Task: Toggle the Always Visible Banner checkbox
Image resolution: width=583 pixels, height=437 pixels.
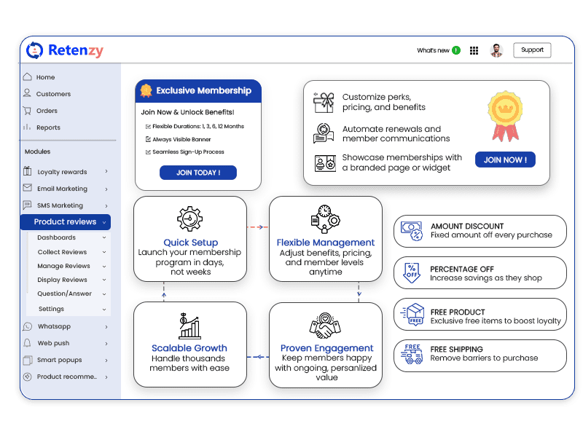Action: pos(148,139)
